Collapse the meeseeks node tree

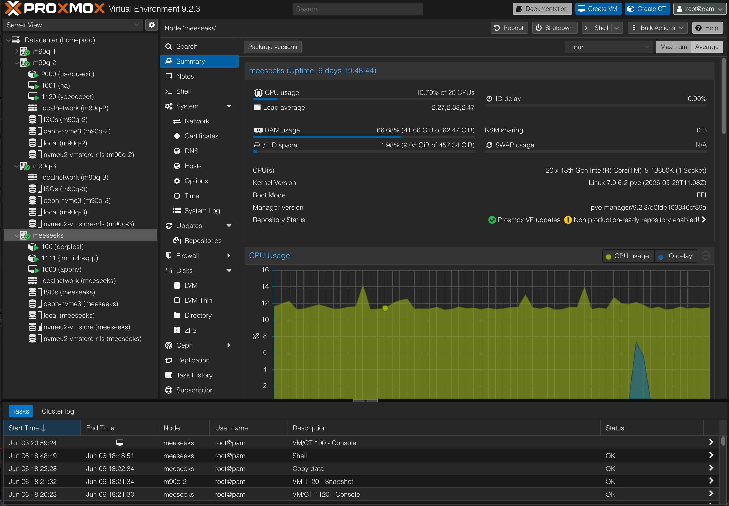(x=17, y=235)
